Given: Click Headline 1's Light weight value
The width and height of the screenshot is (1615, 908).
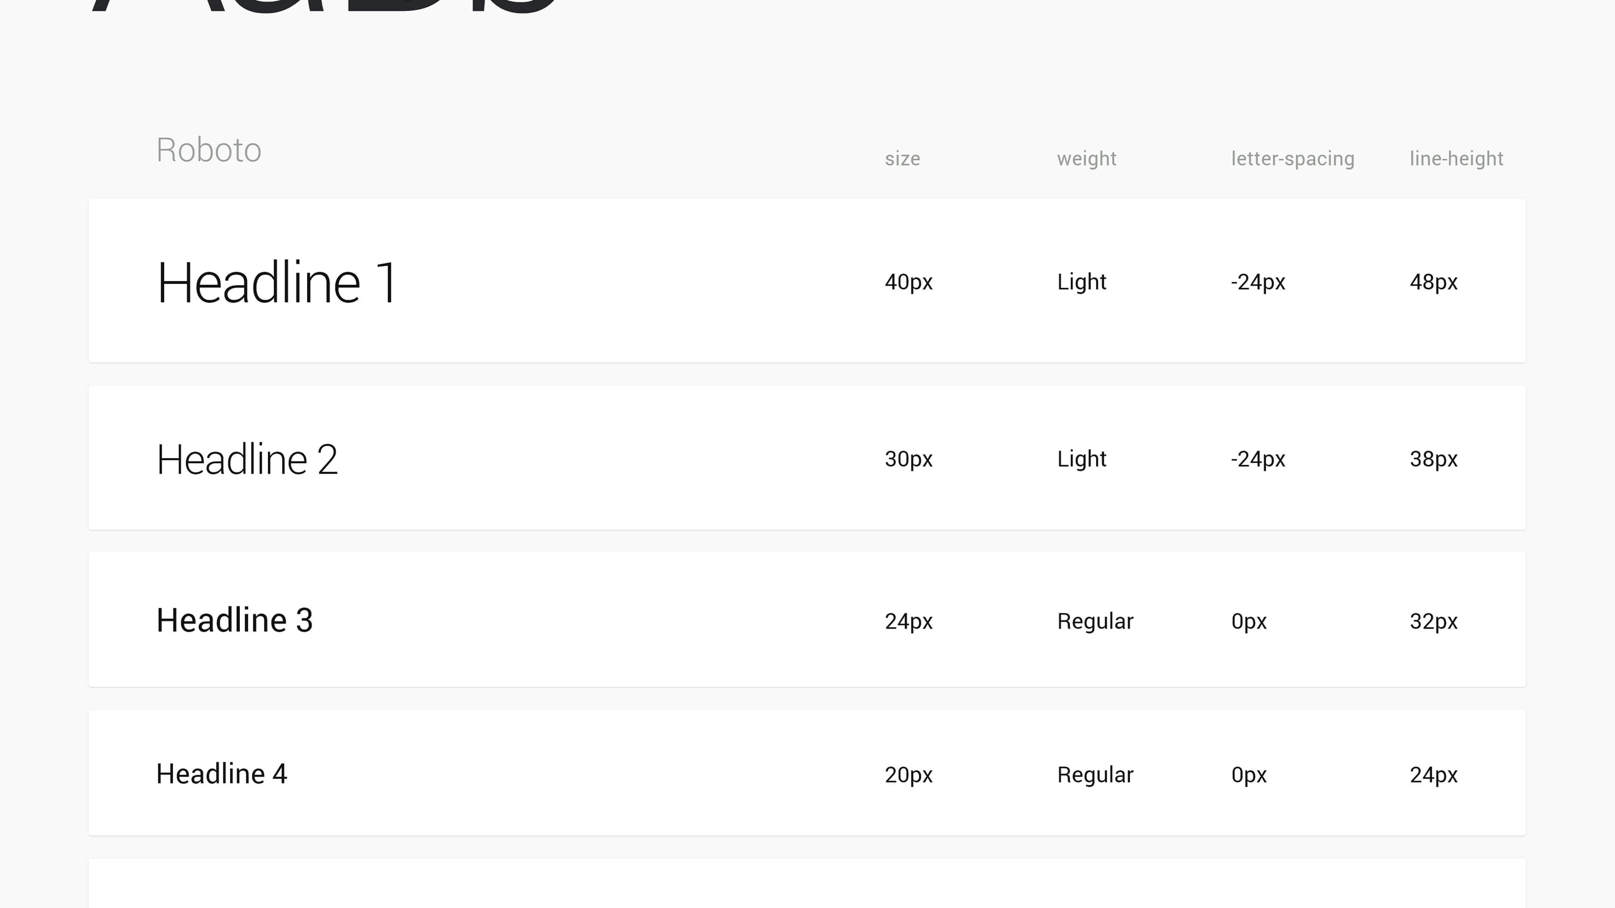Looking at the screenshot, I should point(1081,282).
